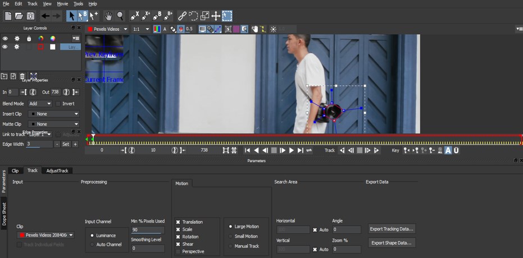Open the Clip dropdown in Track Input
Image resolution: width=523 pixels, height=258 pixels.
pos(46,235)
